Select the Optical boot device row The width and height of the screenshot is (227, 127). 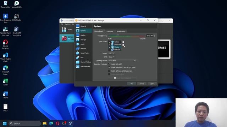115,42
